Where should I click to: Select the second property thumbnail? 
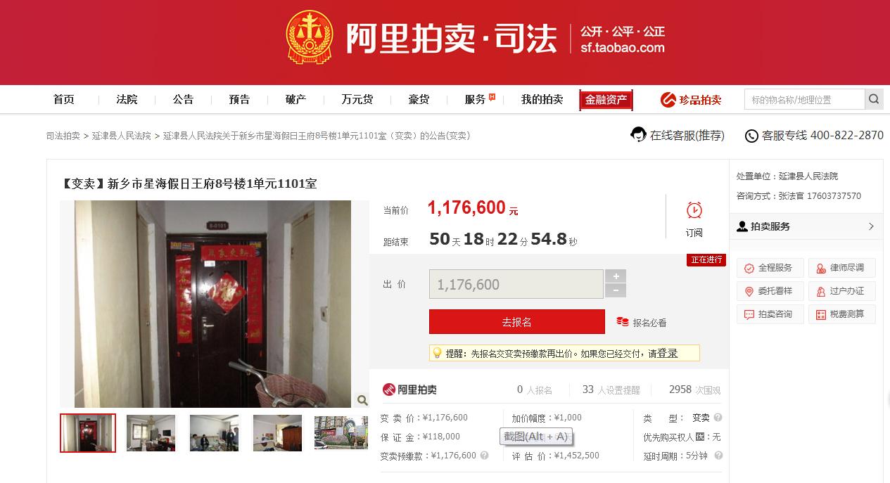[x=151, y=433]
